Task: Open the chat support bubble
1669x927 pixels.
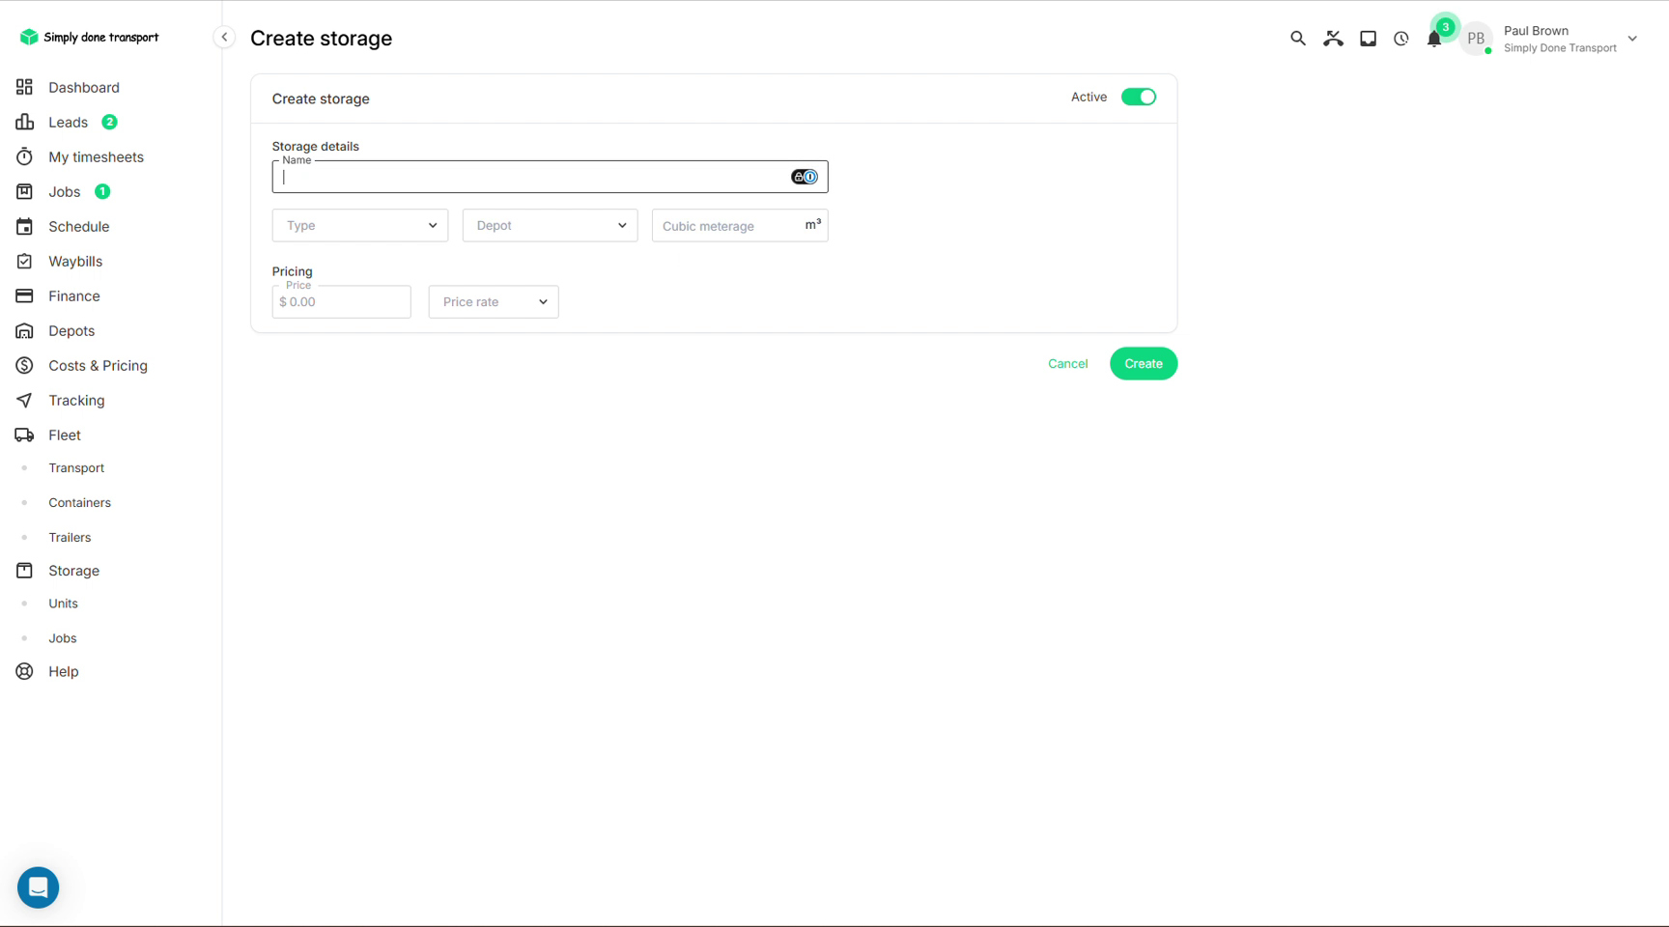Action: 39,886
